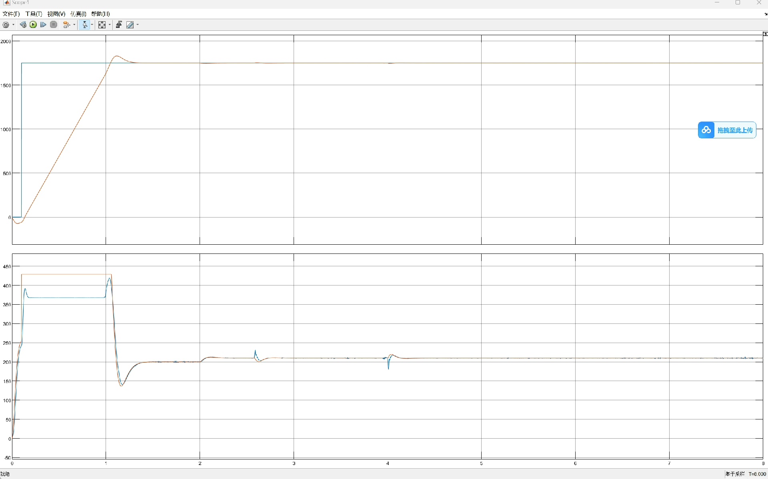768x479 pixels.
Task: Click the 拖拽至此上传 upload button
Action: (x=735, y=130)
